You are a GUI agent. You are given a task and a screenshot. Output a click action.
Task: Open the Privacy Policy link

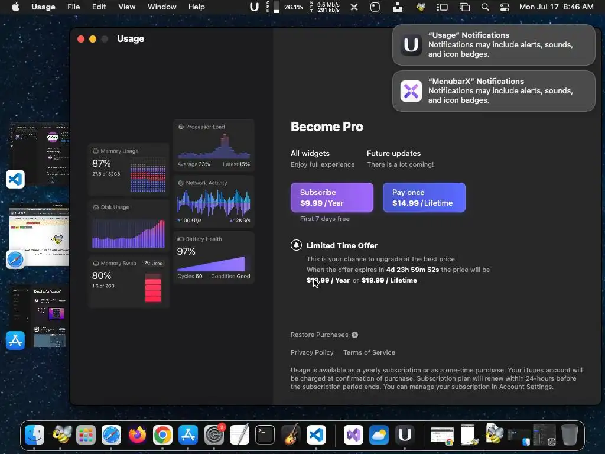(312, 352)
